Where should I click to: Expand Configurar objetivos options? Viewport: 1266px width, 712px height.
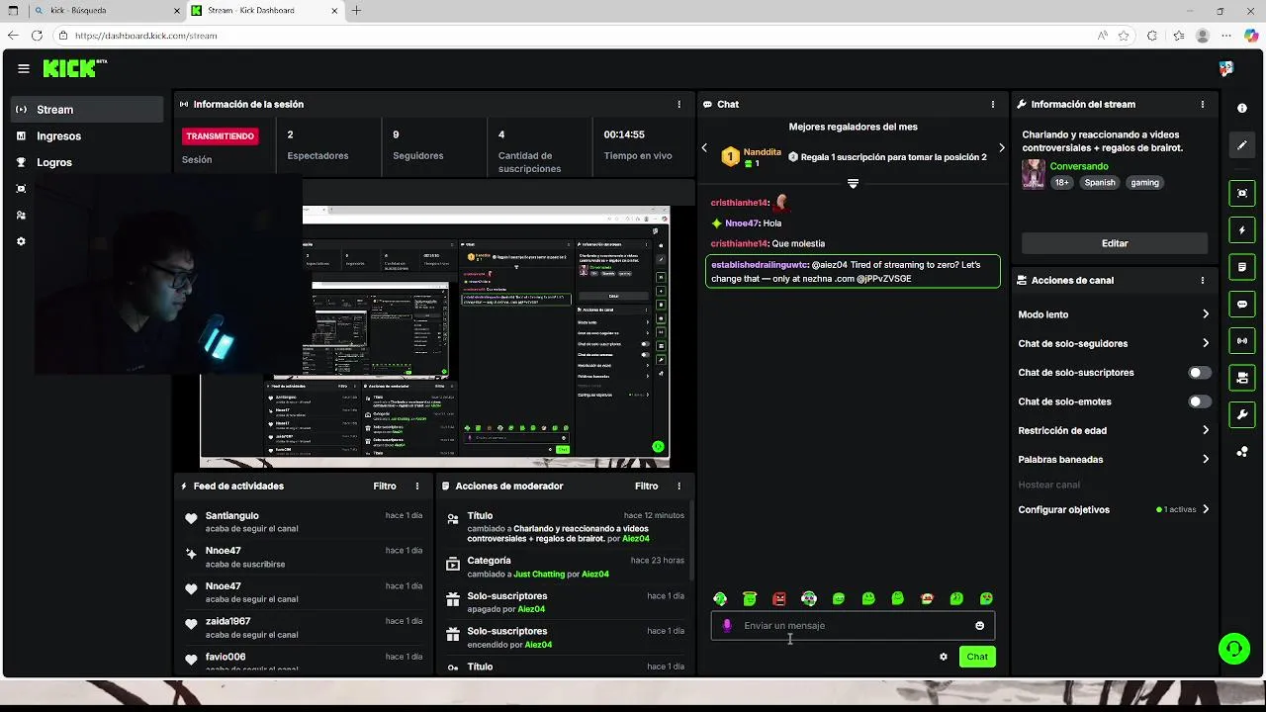tap(1114, 509)
